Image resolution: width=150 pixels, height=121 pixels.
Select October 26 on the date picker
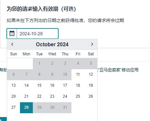[91, 96]
